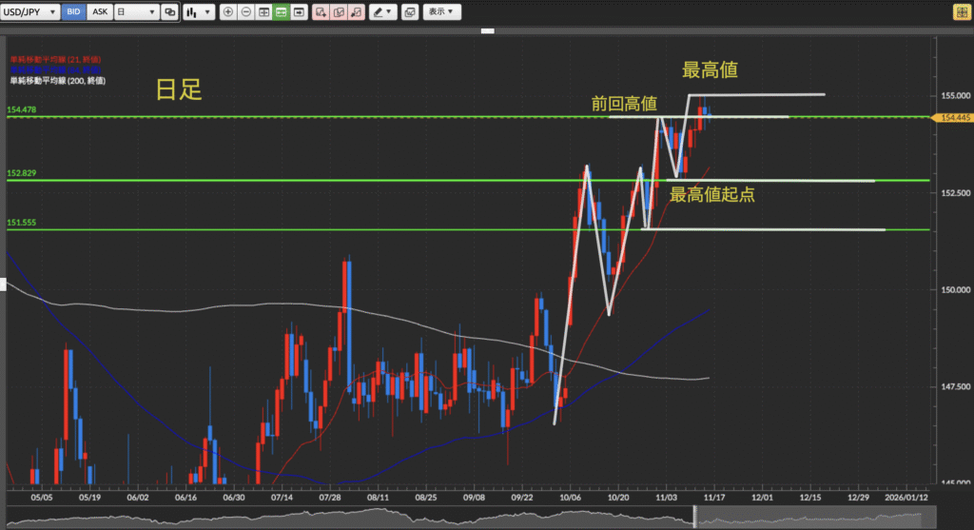974x530 pixels.
Task: Click the zoom out minus icon
Action: click(246, 12)
